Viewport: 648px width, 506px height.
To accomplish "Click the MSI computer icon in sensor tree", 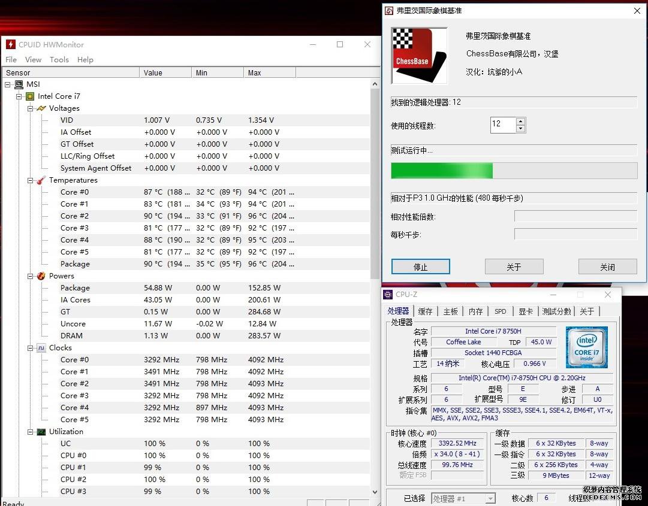I will [x=19, y=84].
